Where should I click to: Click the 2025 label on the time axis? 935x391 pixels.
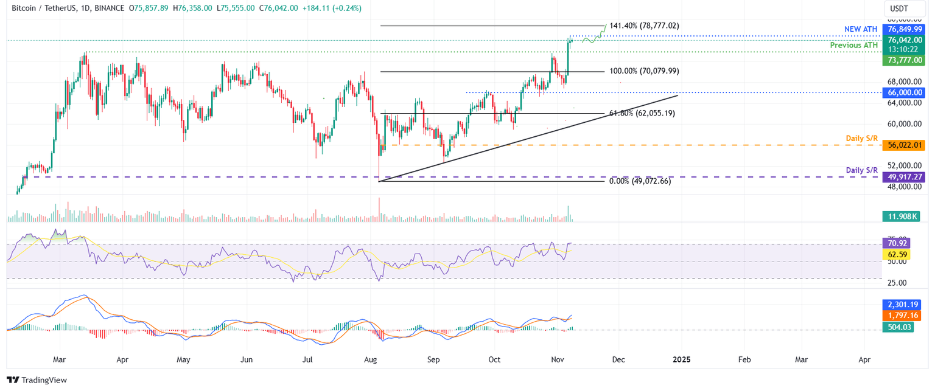pyautogui.click(x=681, y=359)
